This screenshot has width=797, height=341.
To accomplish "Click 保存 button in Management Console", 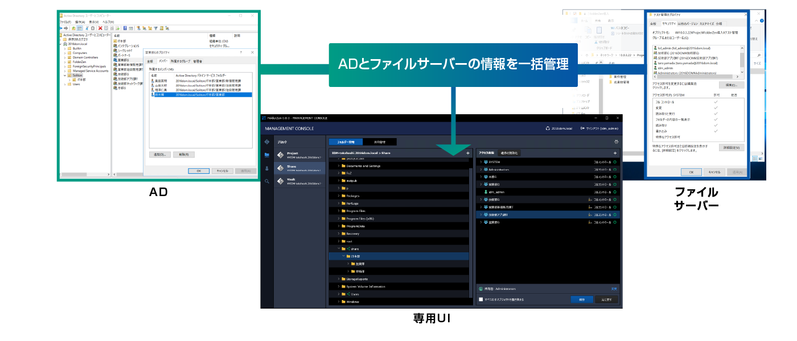I will click(x=581, y=300).
